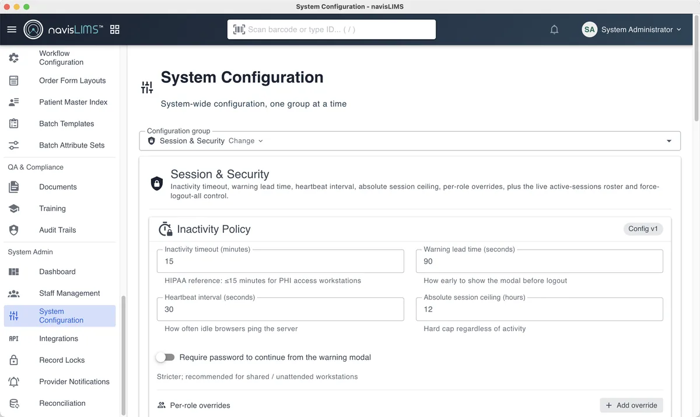Click the Config v1 badge

point(643,229)
